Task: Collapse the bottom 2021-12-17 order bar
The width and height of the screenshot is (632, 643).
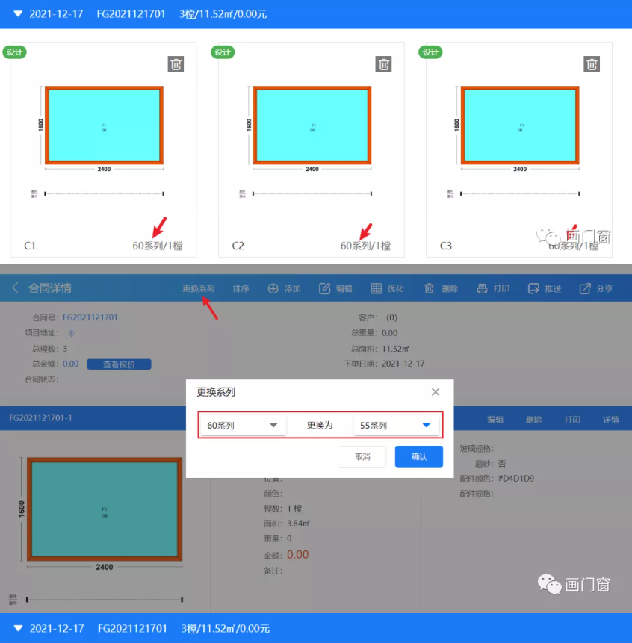Action: pos(18,628)
